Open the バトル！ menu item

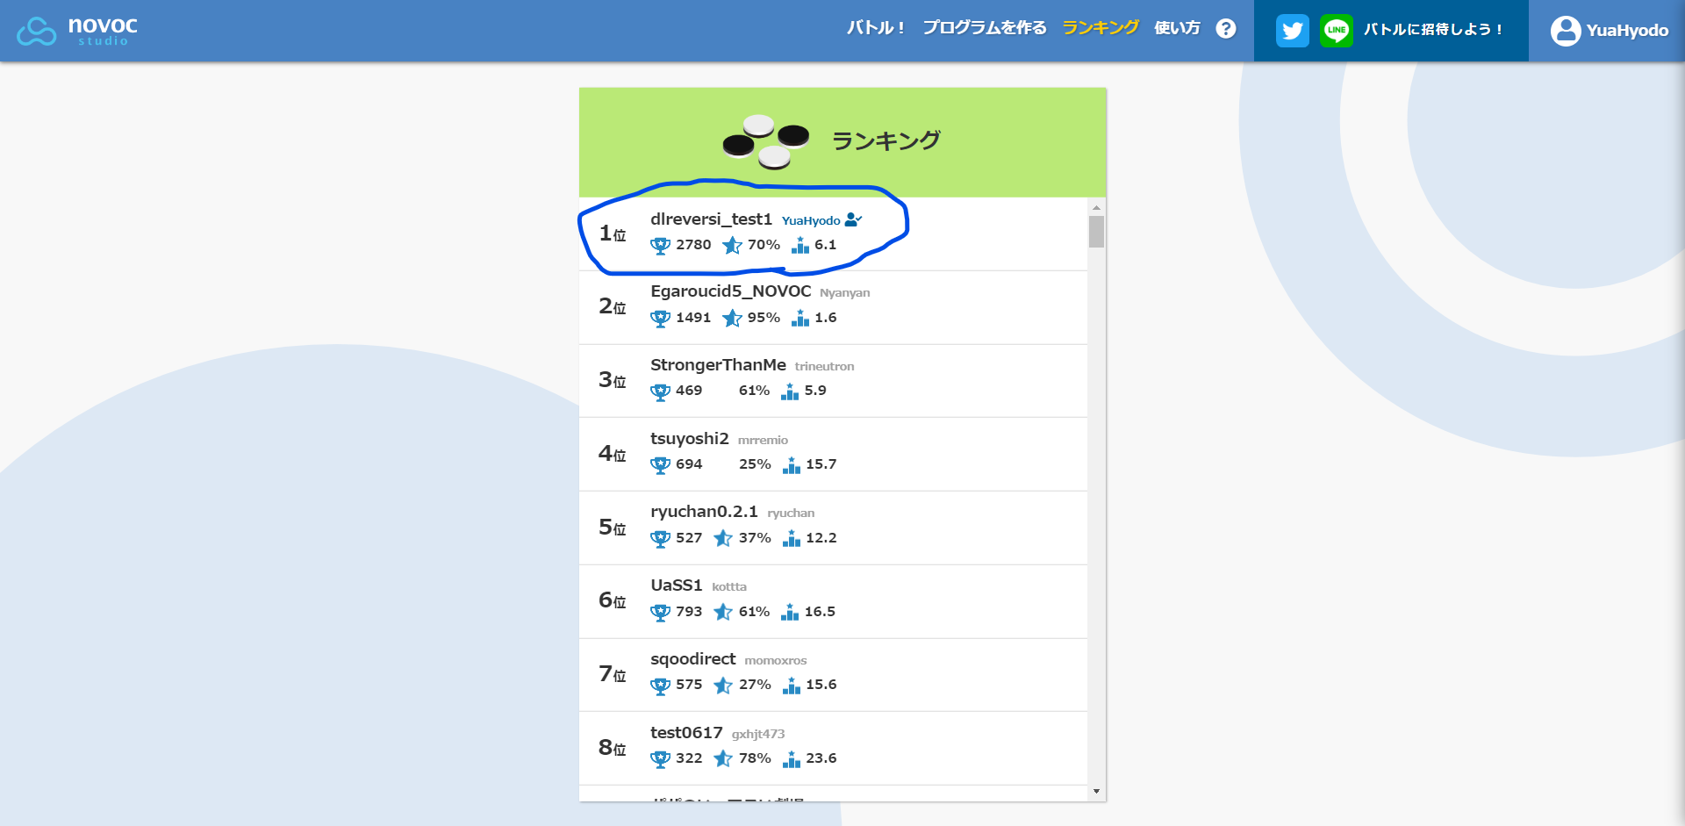(x=876, y=27)
